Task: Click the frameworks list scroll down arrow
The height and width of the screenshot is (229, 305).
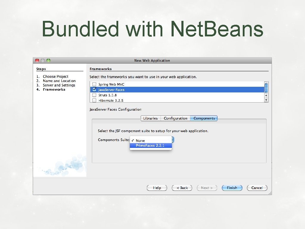Action: coord(266,100)
